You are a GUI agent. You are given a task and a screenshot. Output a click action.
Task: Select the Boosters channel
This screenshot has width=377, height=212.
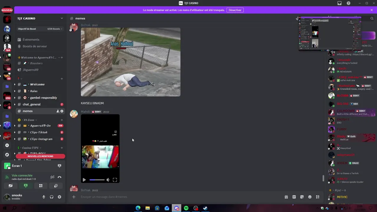(x=40, y=63)
